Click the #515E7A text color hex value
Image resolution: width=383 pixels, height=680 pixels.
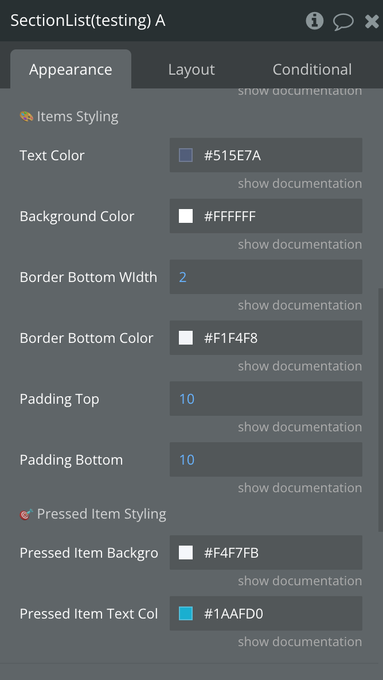tap(232, 155)
